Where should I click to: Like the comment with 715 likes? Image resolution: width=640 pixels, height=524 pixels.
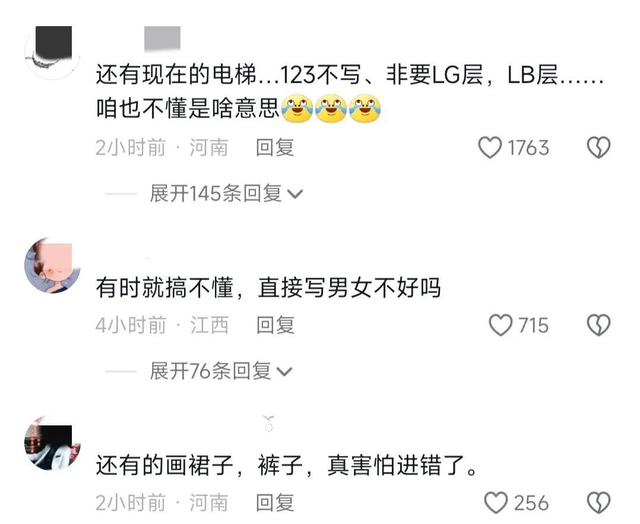pos(500,325)
